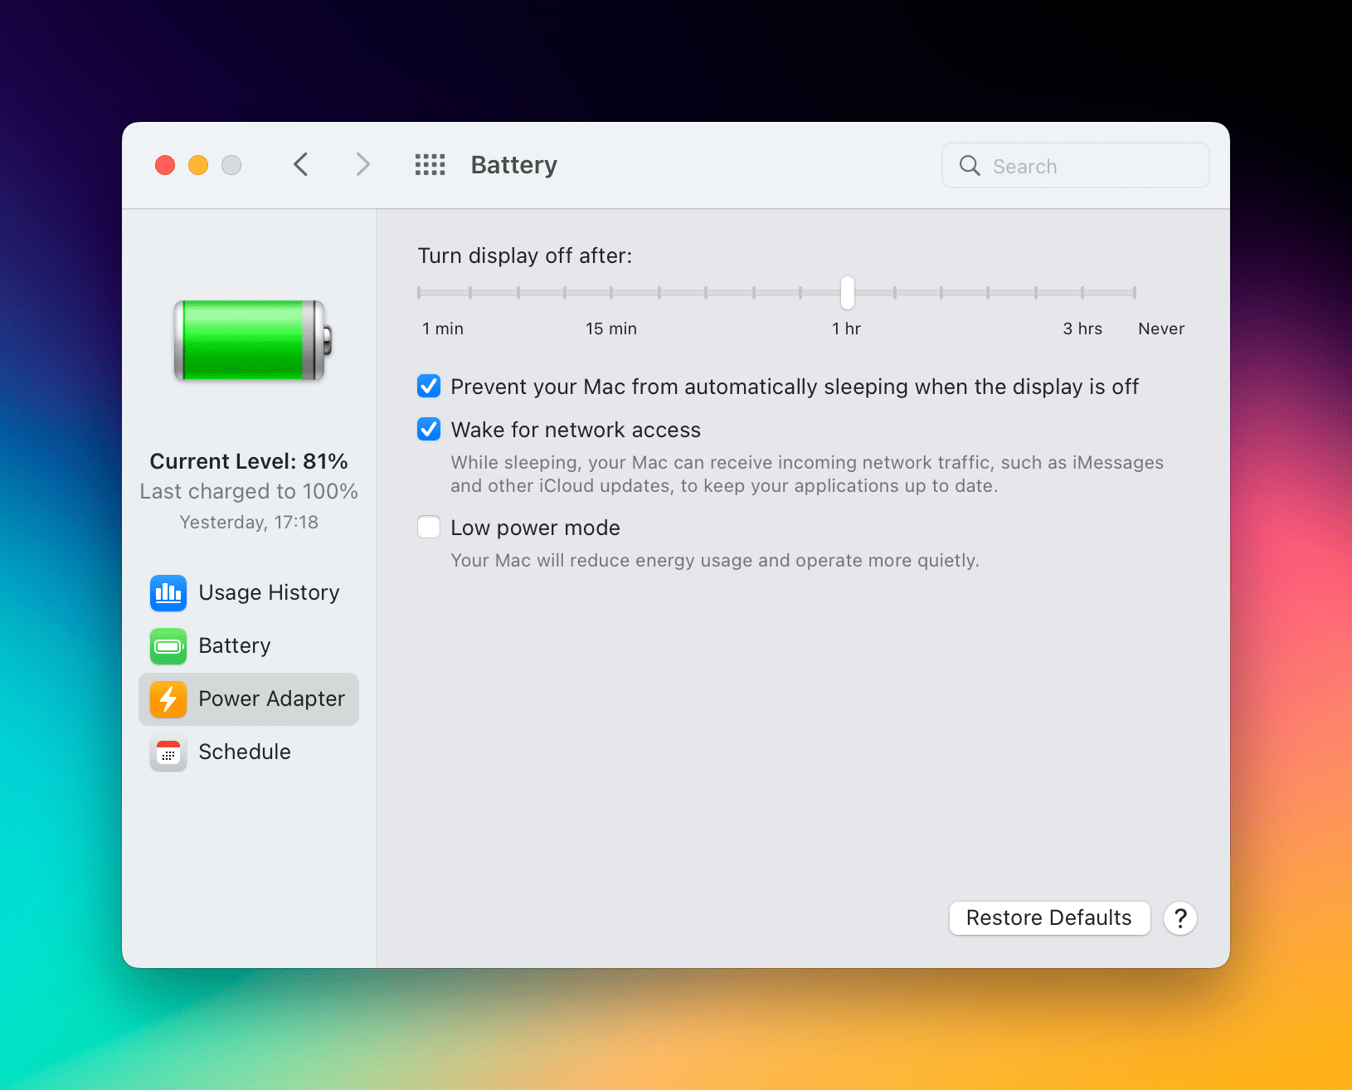Viewport: 1352px width, 1090px height.
Task: Click the display off slider thumb
Action: pyautogui.click(x=847, y=293)
